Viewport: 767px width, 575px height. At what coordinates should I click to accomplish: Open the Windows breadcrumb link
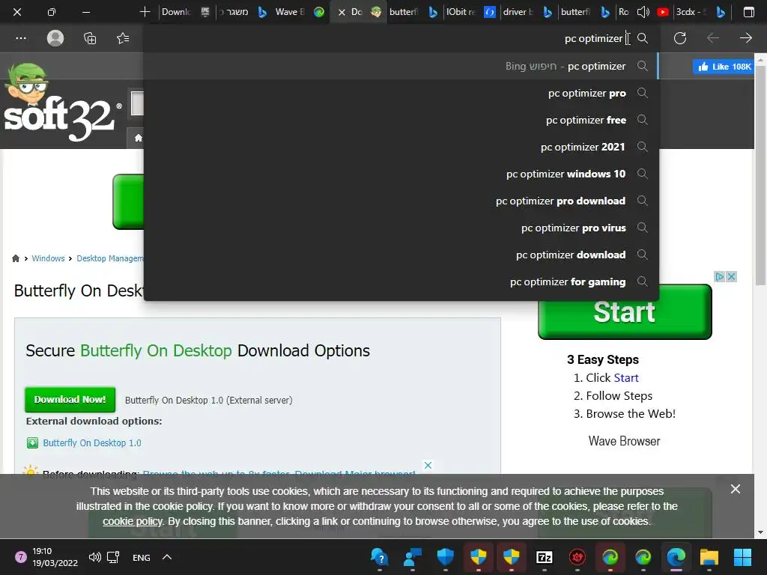(x=48, y=258)
